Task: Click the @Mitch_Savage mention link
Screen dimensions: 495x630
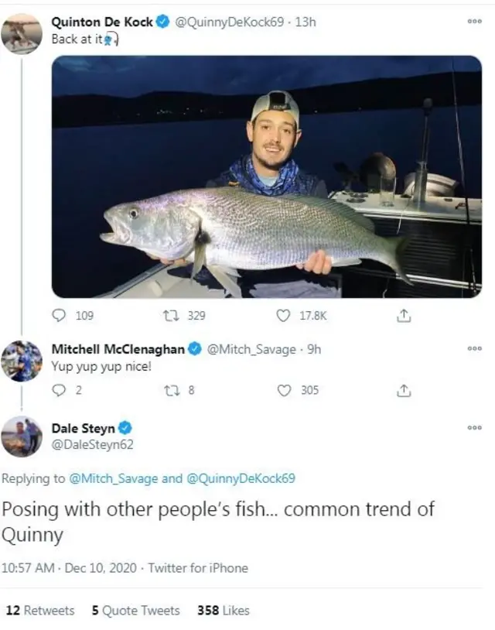Action: pyautogui.click(x=113, y=478)
